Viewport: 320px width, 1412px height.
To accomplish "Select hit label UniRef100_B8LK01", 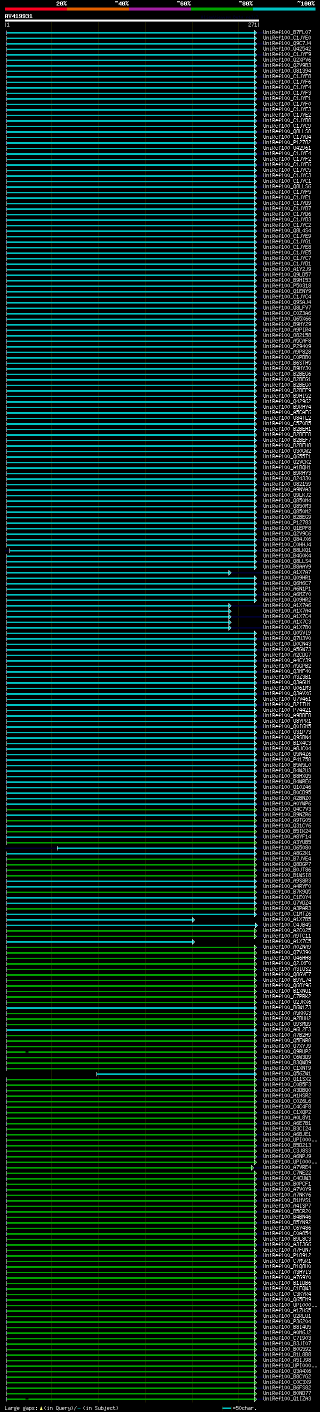I will click(x=287, y=550).
